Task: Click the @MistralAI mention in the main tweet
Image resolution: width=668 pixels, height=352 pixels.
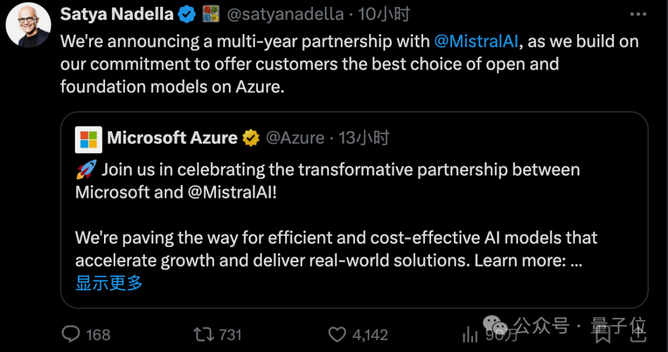Action: 477,41
